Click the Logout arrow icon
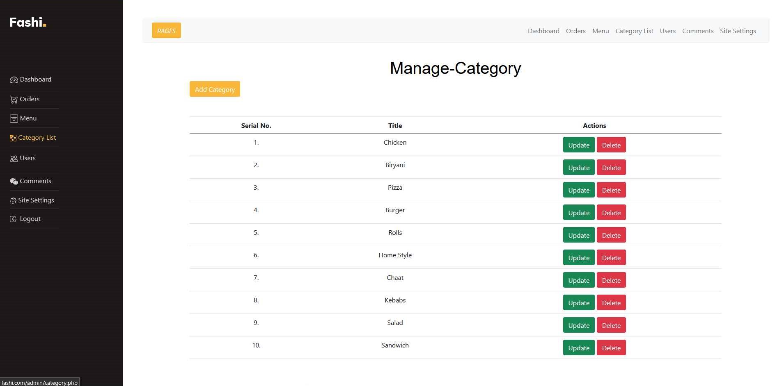Image resolution: width=784 pixels, height=386 pixels. point(14,219)
